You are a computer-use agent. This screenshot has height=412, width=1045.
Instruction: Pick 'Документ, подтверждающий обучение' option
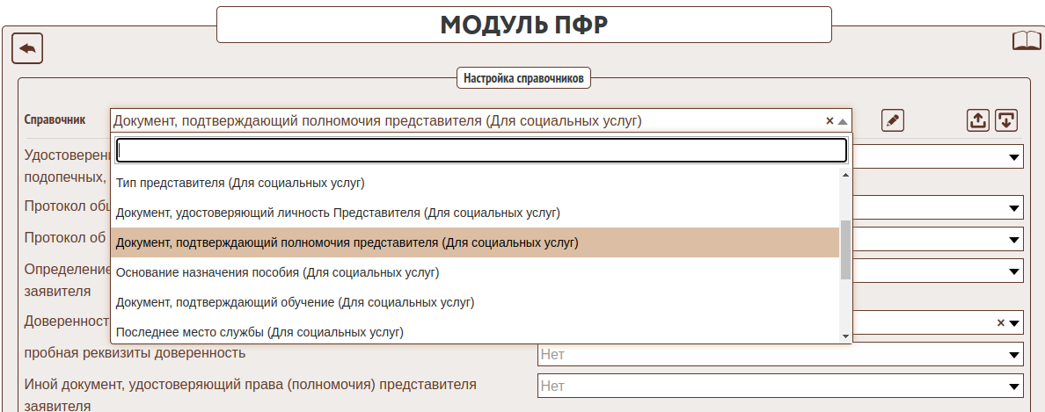[295, 302]
